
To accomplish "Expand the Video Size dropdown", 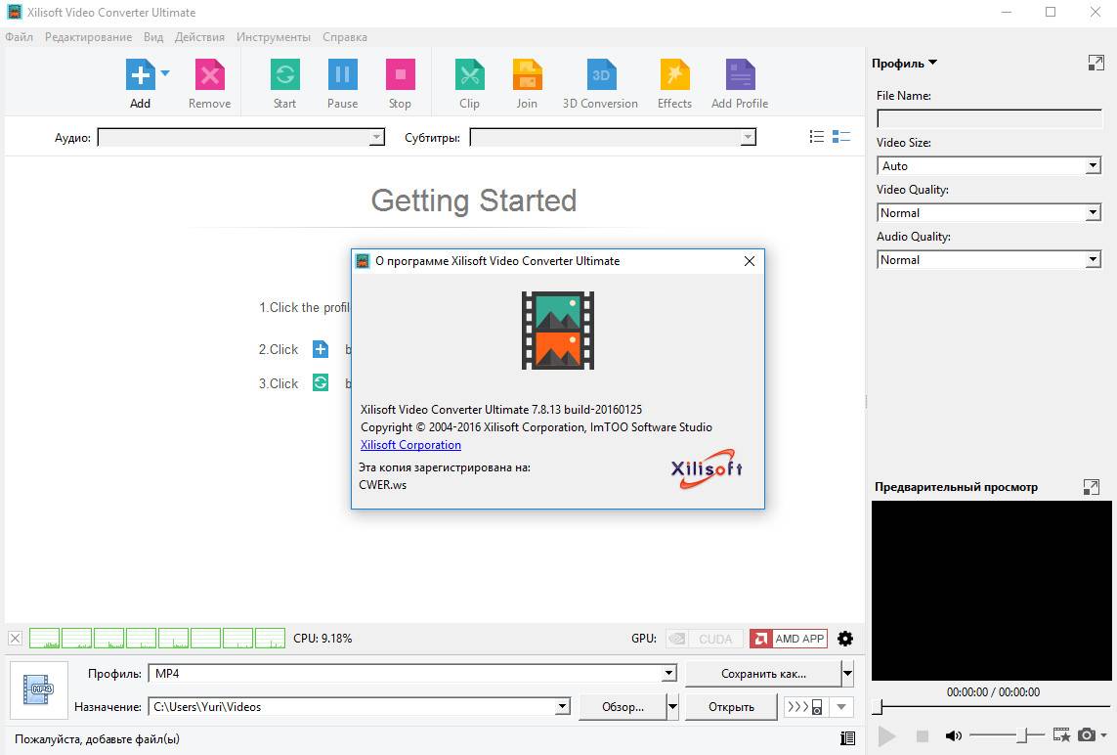I will (x=1094, y=166).
